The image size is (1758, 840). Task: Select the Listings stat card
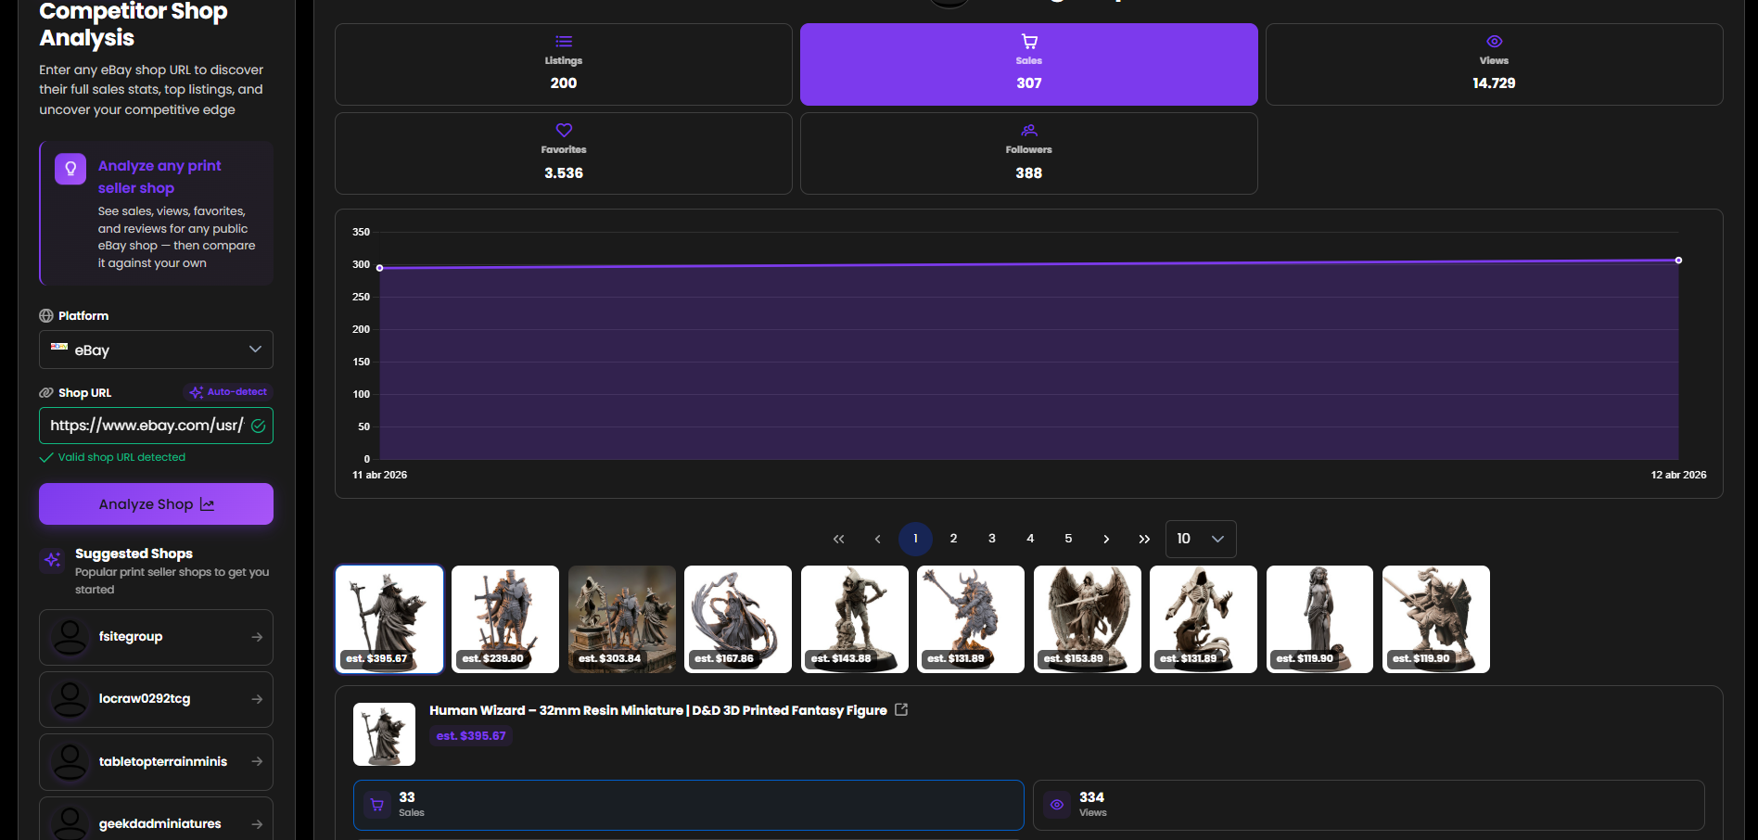(563, 64)
